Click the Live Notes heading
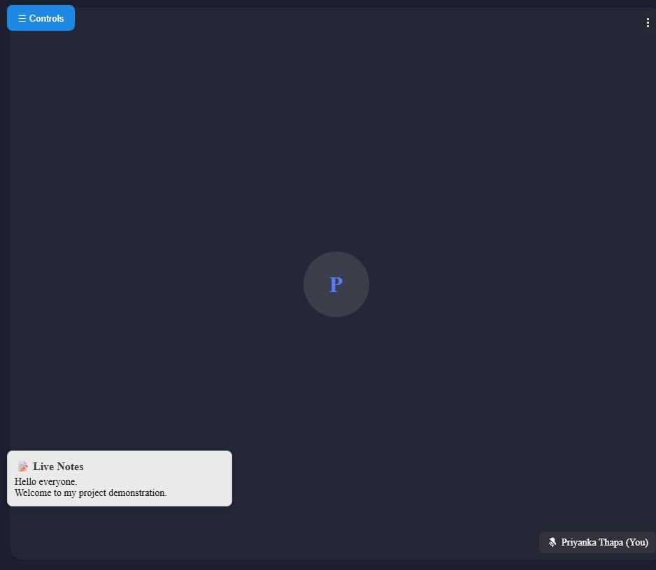Viewport: 656px width, 570px height. coord(58,467)
